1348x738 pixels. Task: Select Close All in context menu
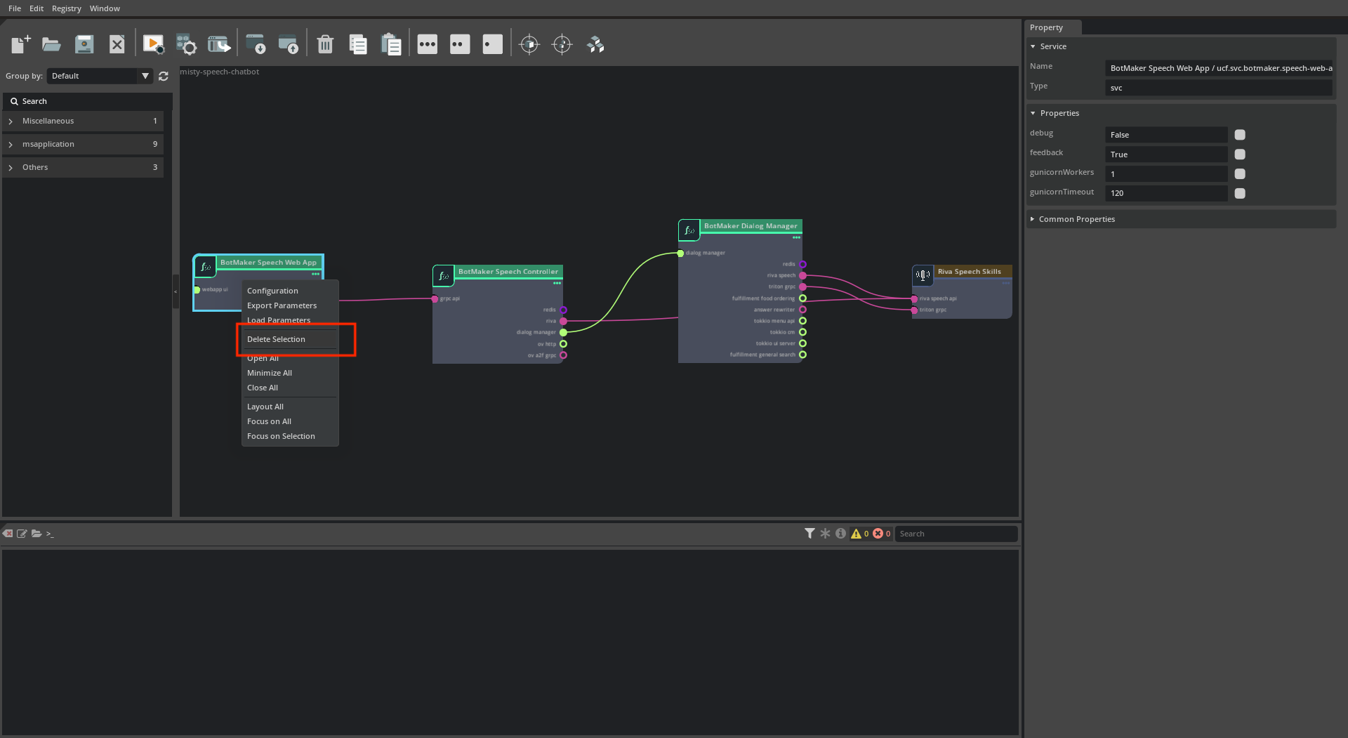coord(290,388)
